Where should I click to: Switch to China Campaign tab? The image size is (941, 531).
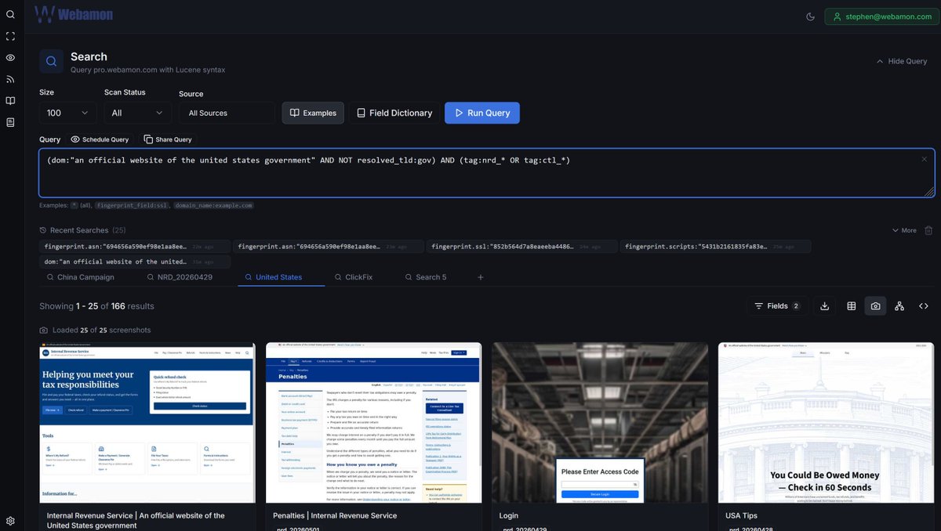(x=79, y=277)
